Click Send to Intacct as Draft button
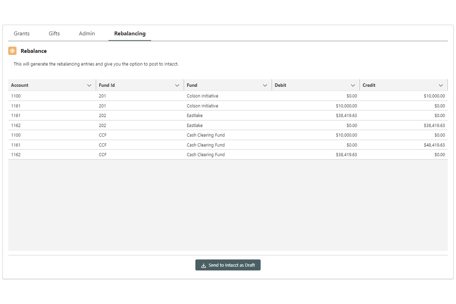The width and height of the screenshot is (456, 304). coord(228,265)
